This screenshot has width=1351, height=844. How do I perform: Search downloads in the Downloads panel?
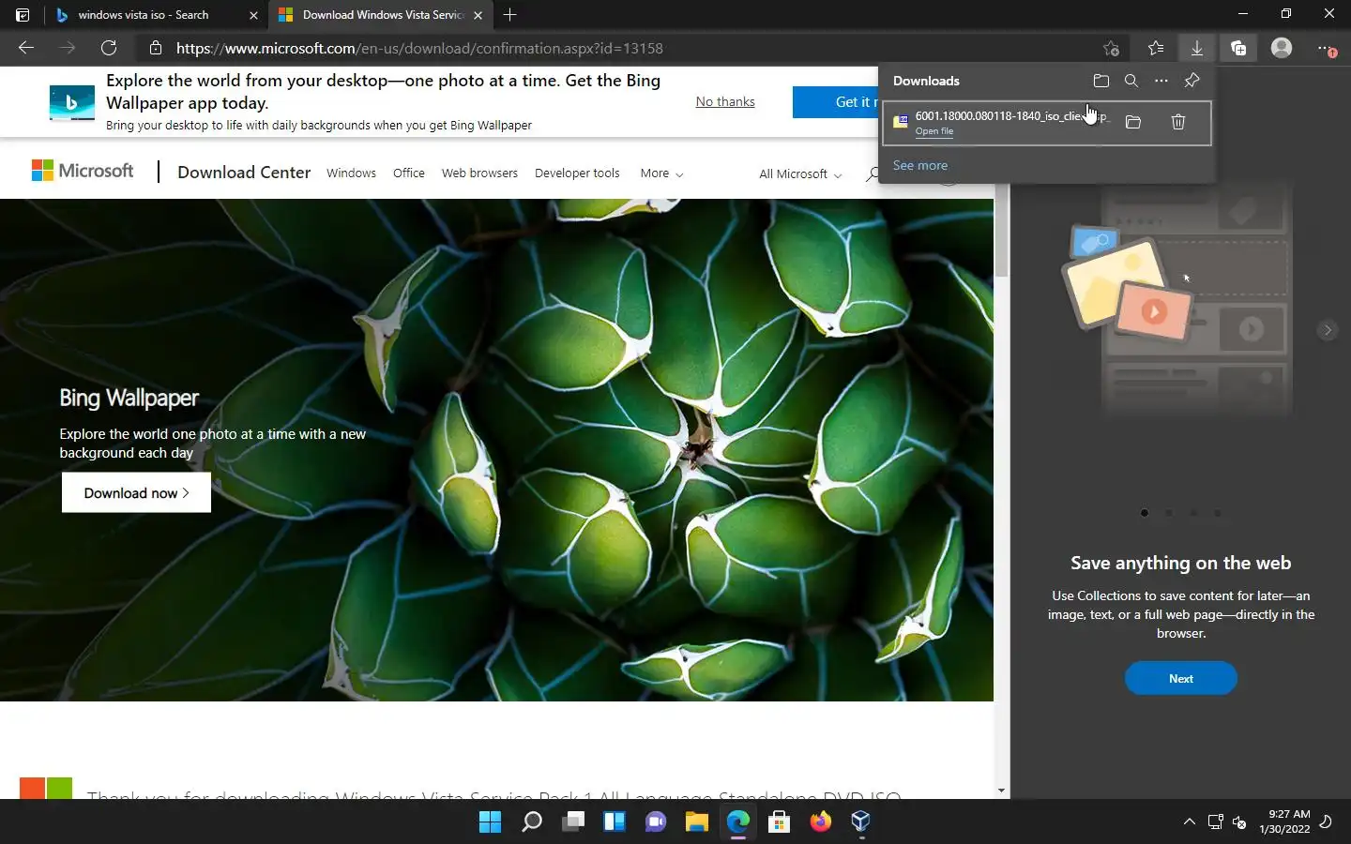(x=1131, y=81)
